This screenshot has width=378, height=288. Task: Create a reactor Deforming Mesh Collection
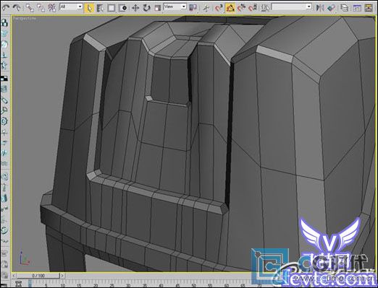coord(4,65)
